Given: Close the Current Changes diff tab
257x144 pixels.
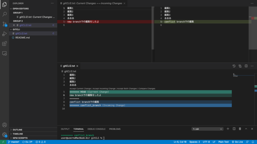Looking at the screenshot, I should click(x=124, y=3).
